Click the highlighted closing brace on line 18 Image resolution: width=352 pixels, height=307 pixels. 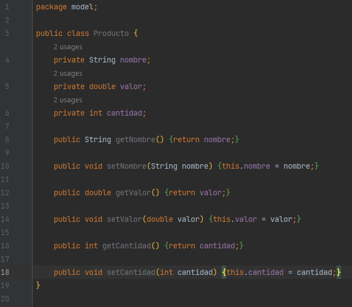point(339,272)
